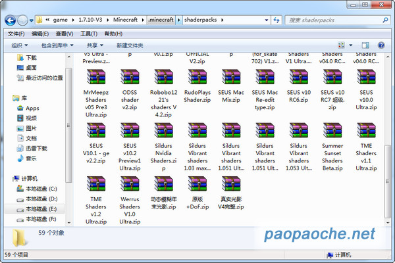Select SEUS v10 RC7 archive icon
This screenshot has height=263, width=395.
click(332, 77)
